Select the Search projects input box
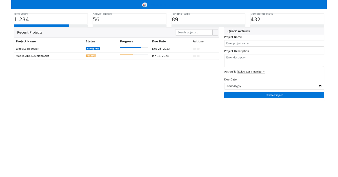Screen dimensions: 338x177 tap(194, 32)
